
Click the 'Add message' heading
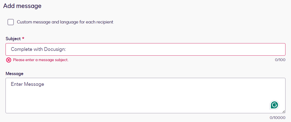point(22,6)
